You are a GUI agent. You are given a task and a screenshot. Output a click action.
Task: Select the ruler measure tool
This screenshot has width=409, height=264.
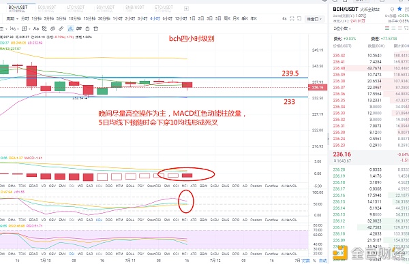point(61,29)
